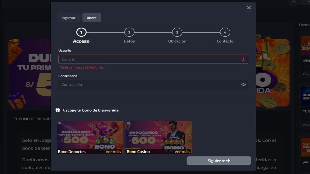The height and width of the screenshot is (174, 310).
Task: Choose the Bono Casino banner
Action: [x=159, y=135]
